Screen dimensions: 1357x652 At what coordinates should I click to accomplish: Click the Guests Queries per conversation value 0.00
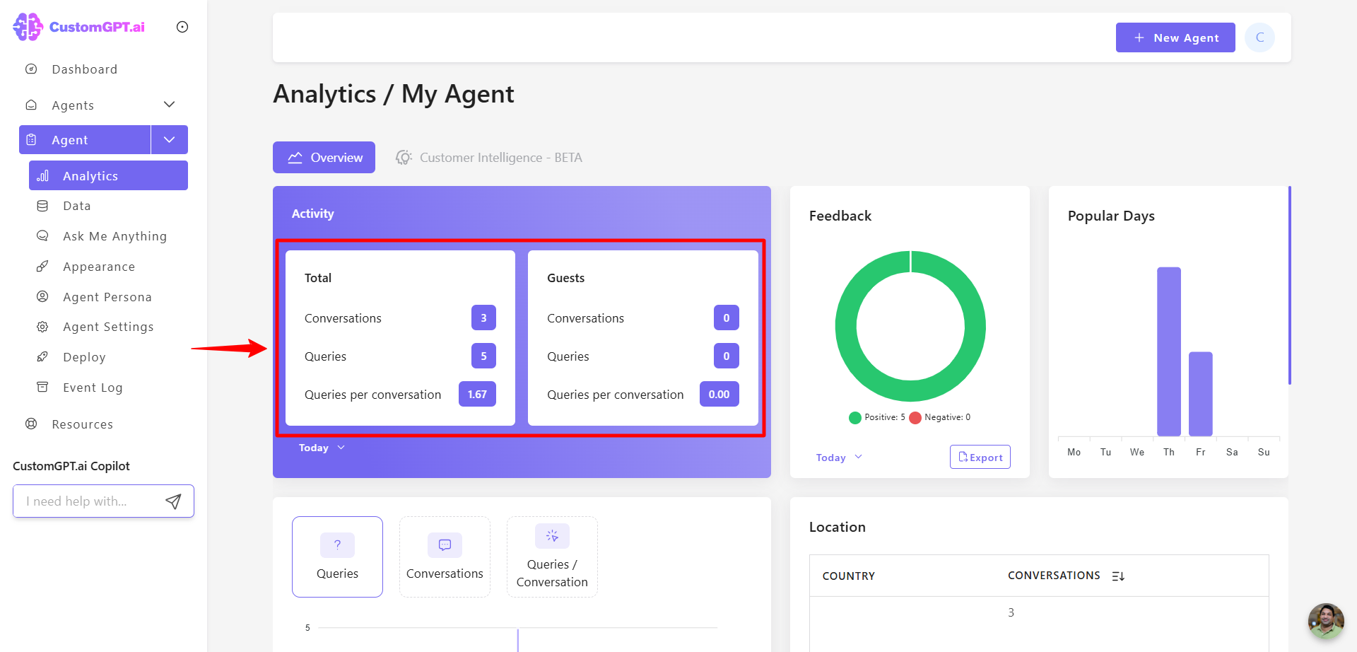pos(719,394)
